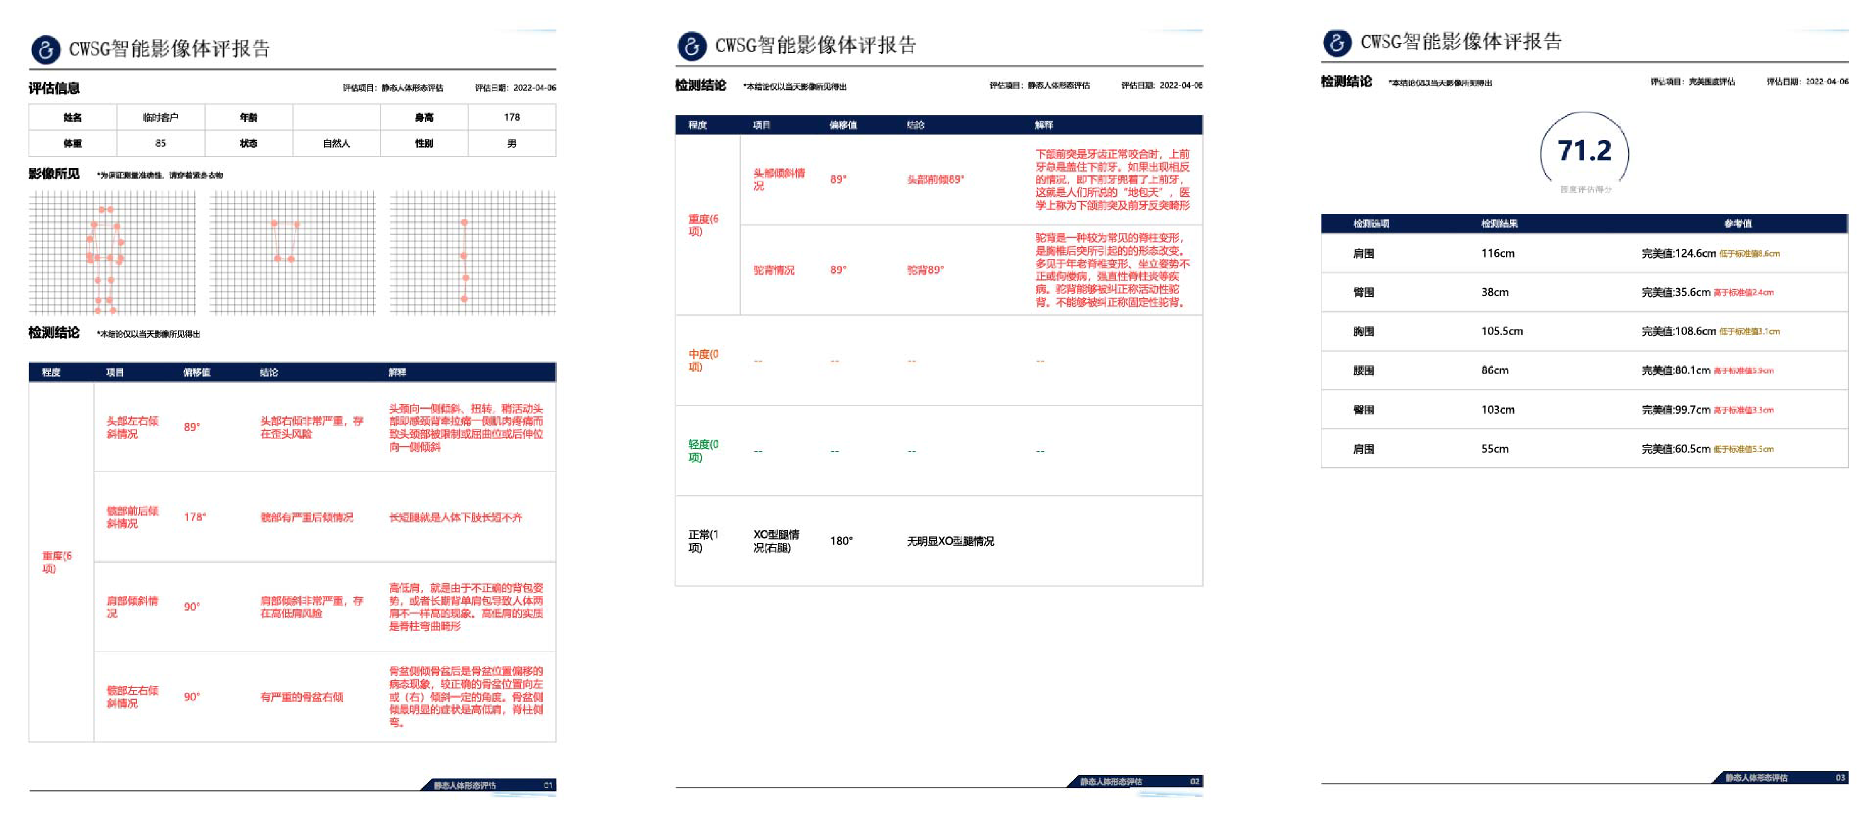
Task: Click the CWSG logo on second page
Action: (x=692, y=46)
